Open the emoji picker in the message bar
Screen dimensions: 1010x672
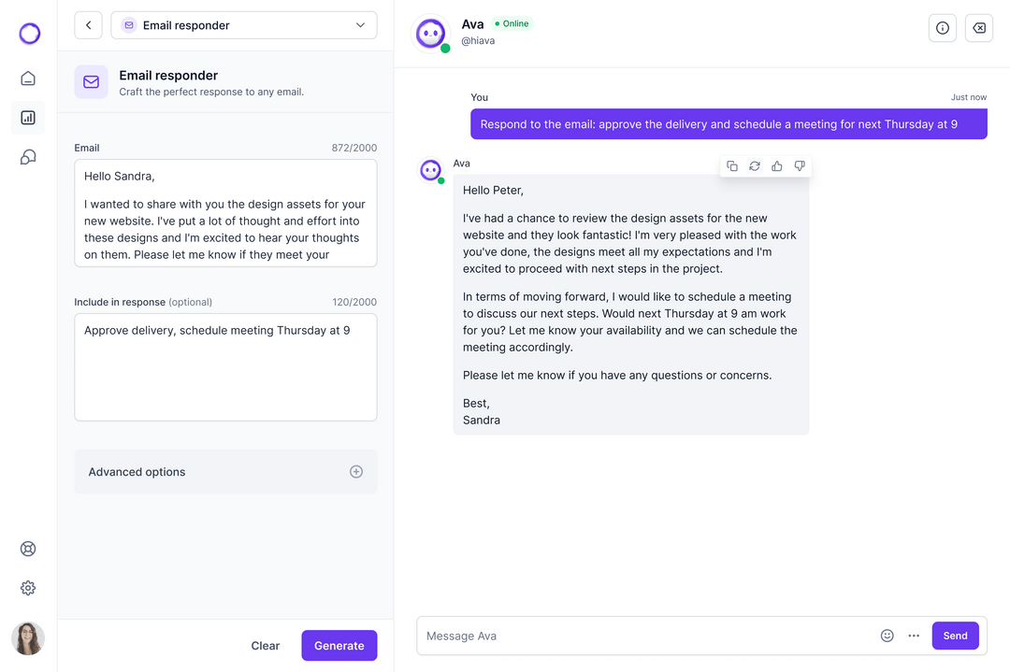click(x=887, y=636)
